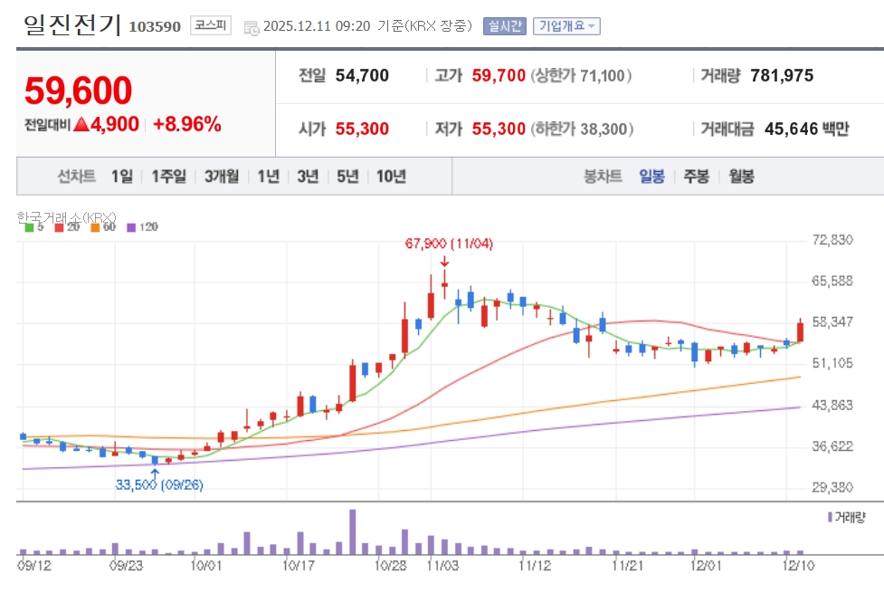Click the purple 거래량 legend icon
Screen dimensions: 884x613
pyautogui.click(x=830, y=516)
